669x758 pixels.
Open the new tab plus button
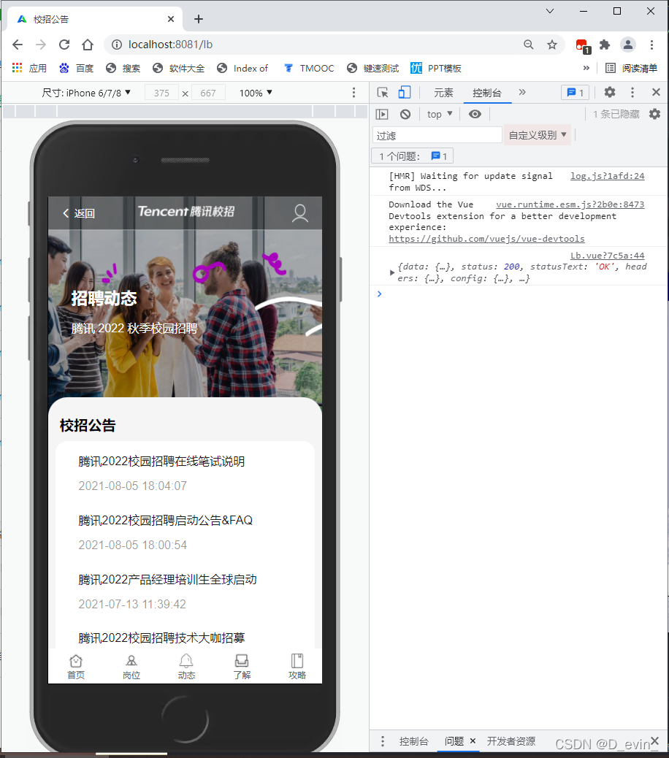click(198, 19)
